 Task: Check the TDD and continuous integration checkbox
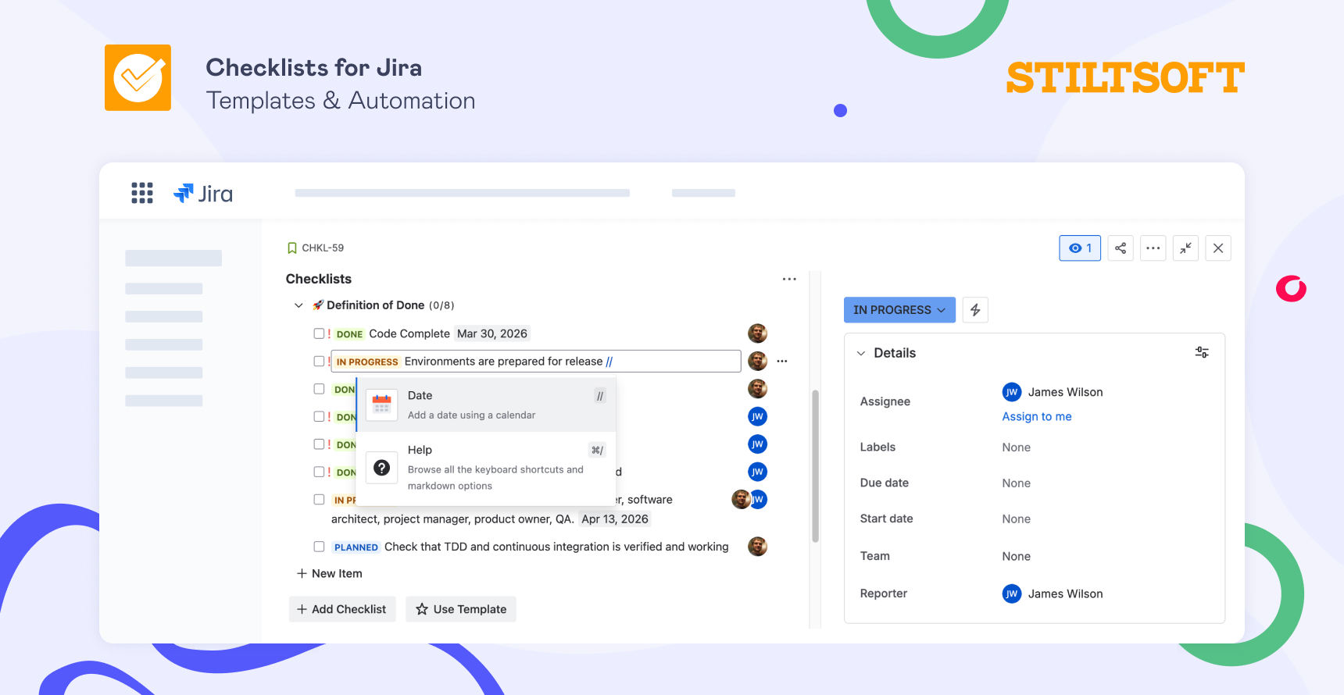click(319, 547)
